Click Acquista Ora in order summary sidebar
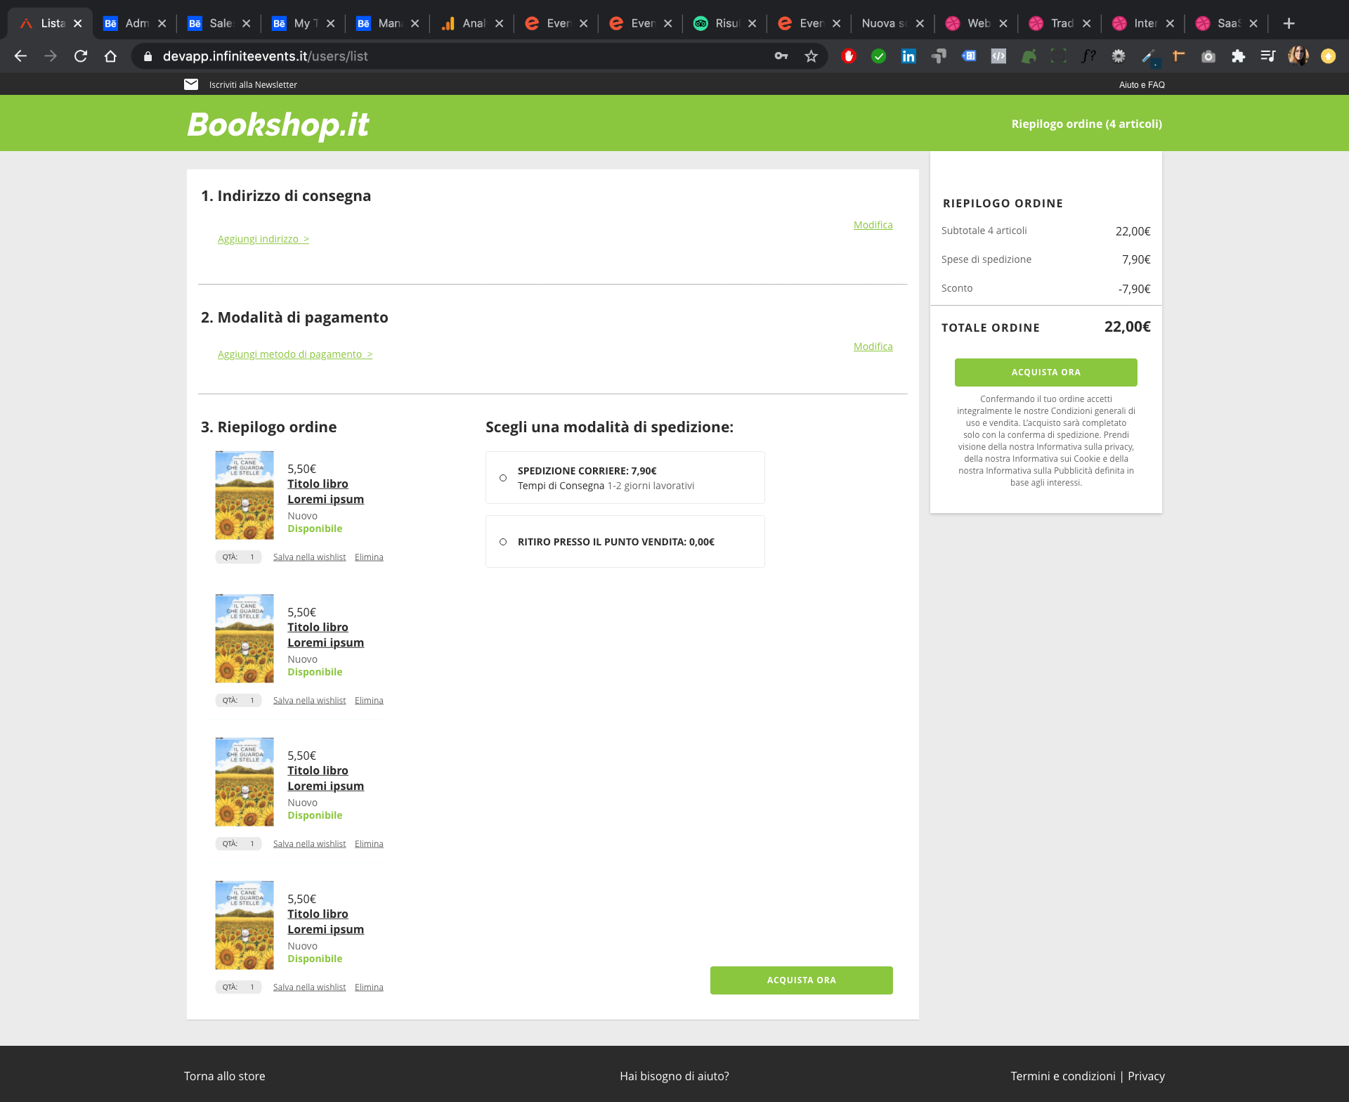The image size is (1349, 1102). [x=1046, y=372]
